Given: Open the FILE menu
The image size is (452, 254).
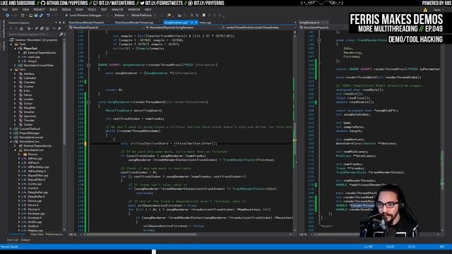Looking at the screenshot, I should (x=5, y=9).
